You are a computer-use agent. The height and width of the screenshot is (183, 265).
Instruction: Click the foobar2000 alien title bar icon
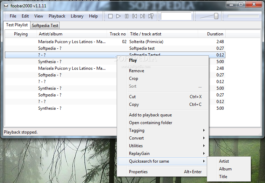tap(6, 6)
